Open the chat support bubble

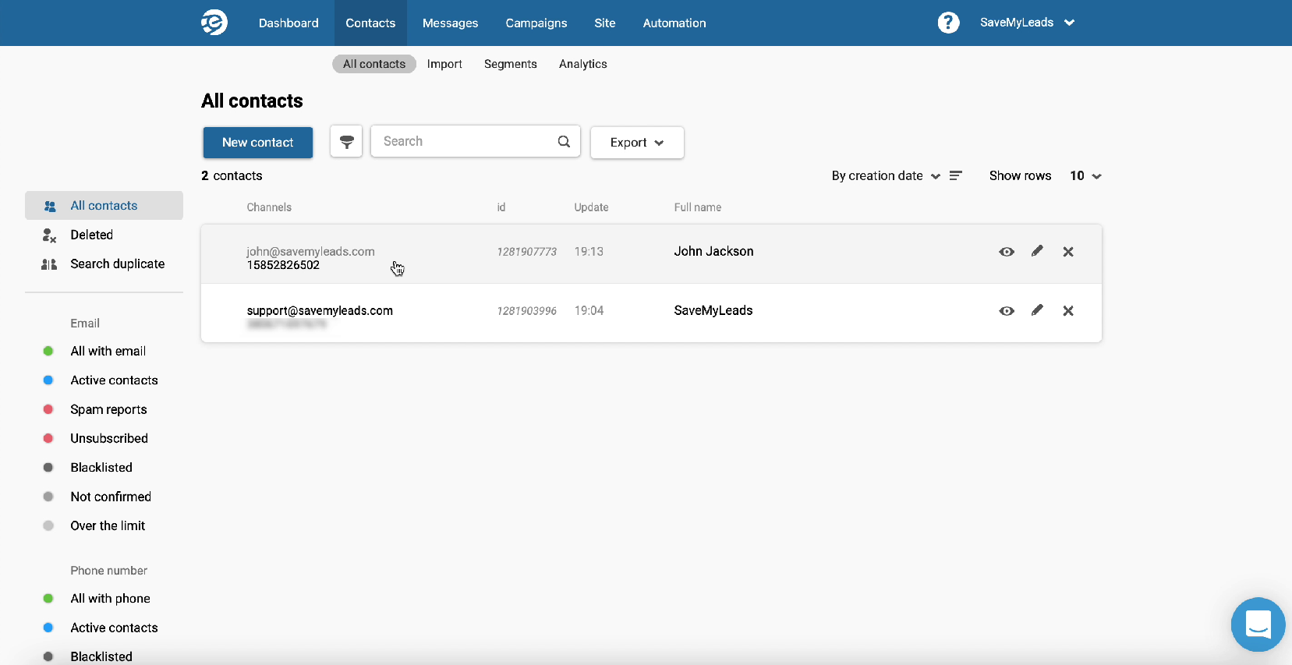click(x=1258, y=624)
